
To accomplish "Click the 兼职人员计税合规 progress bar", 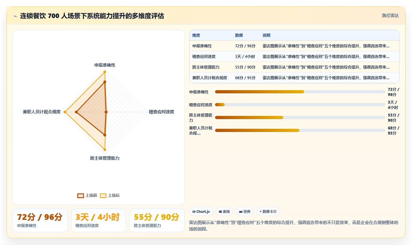I will point(300,130).
